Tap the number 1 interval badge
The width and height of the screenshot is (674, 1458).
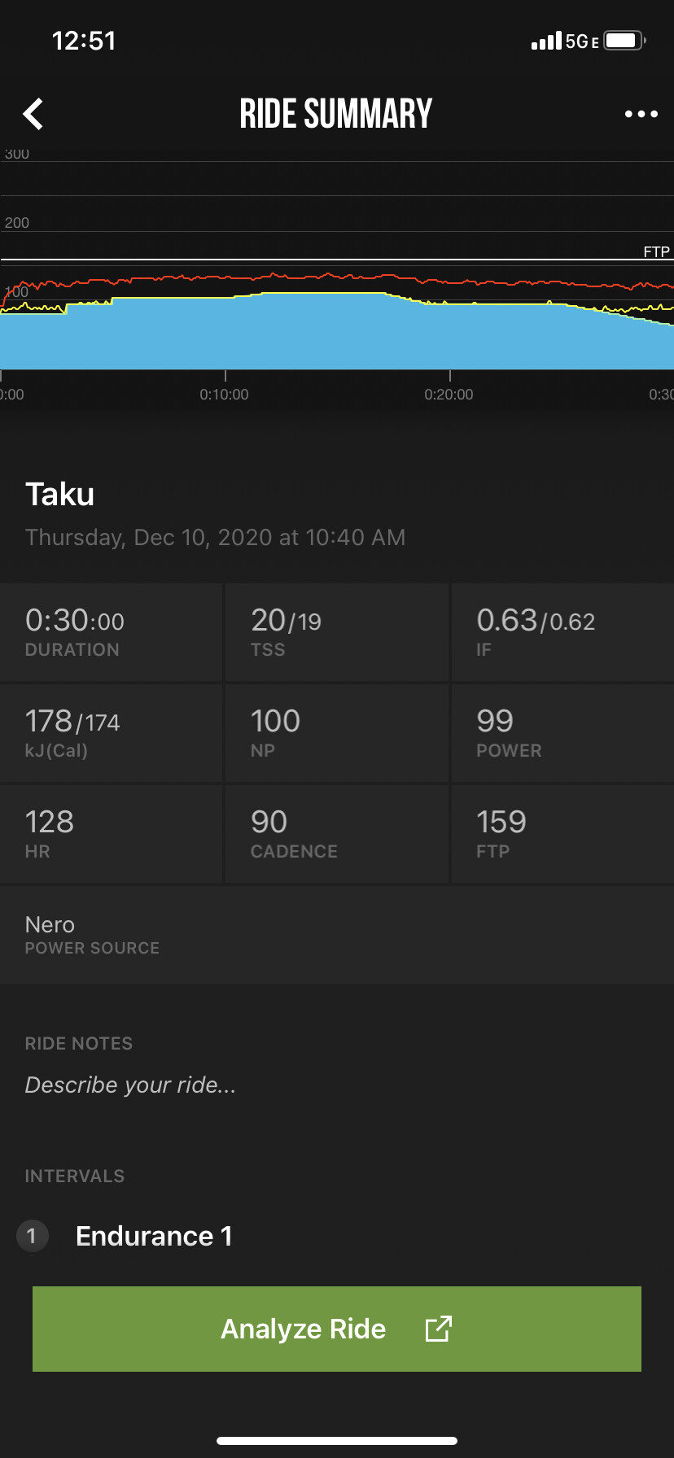(x=32, y=1237)
